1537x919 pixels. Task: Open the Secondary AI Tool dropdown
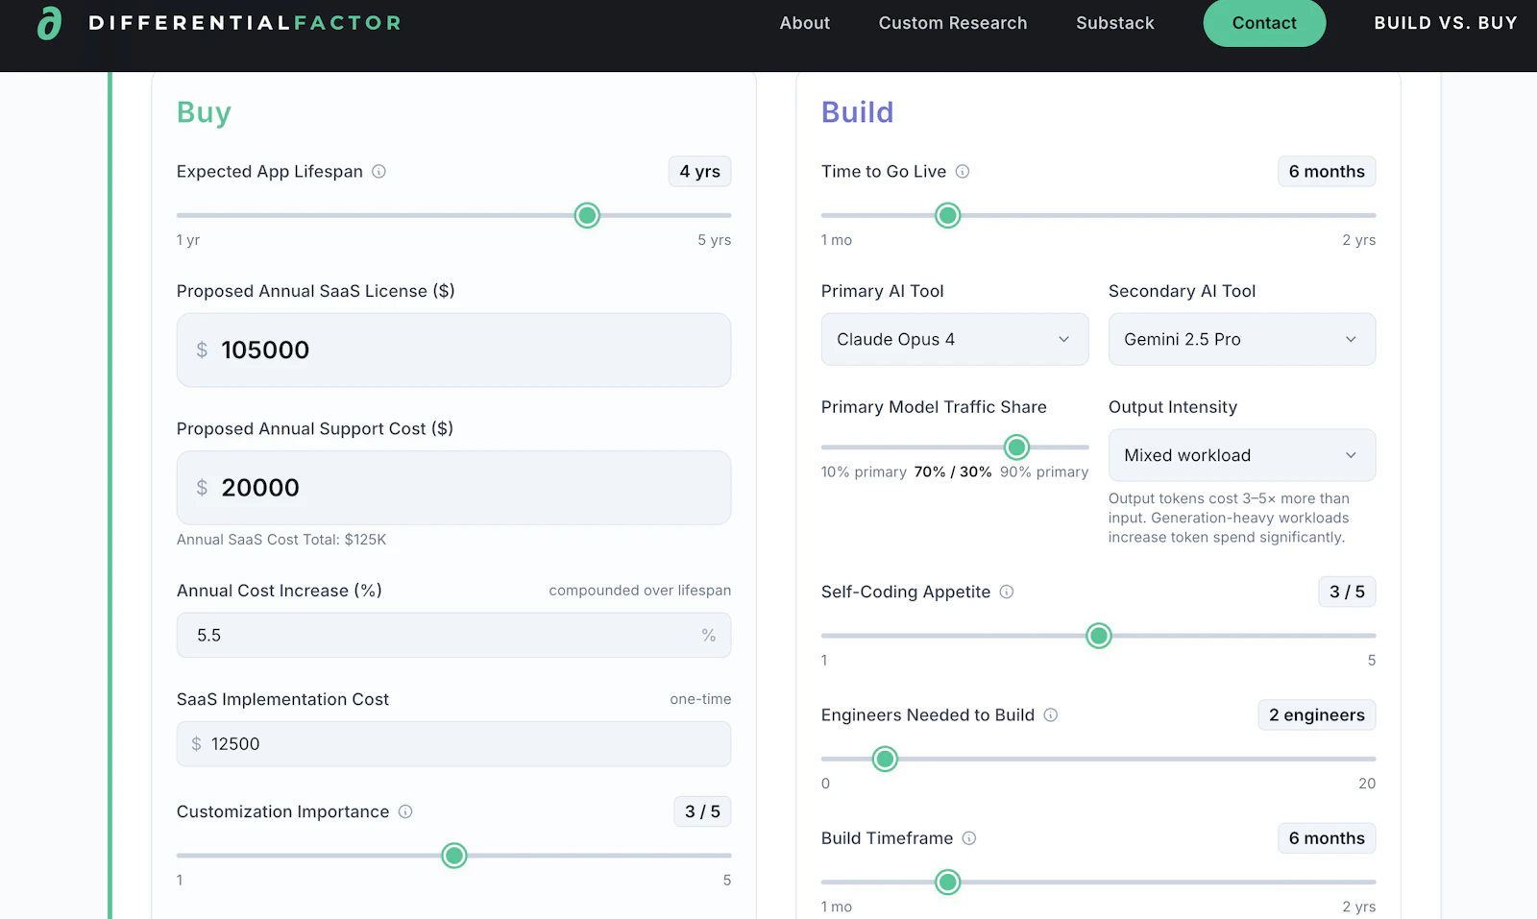pos(1242,339)
